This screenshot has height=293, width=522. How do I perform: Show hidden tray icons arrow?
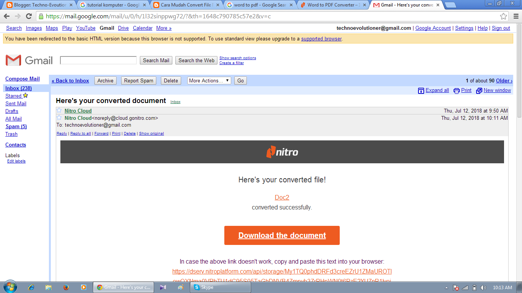pos(447,288)
